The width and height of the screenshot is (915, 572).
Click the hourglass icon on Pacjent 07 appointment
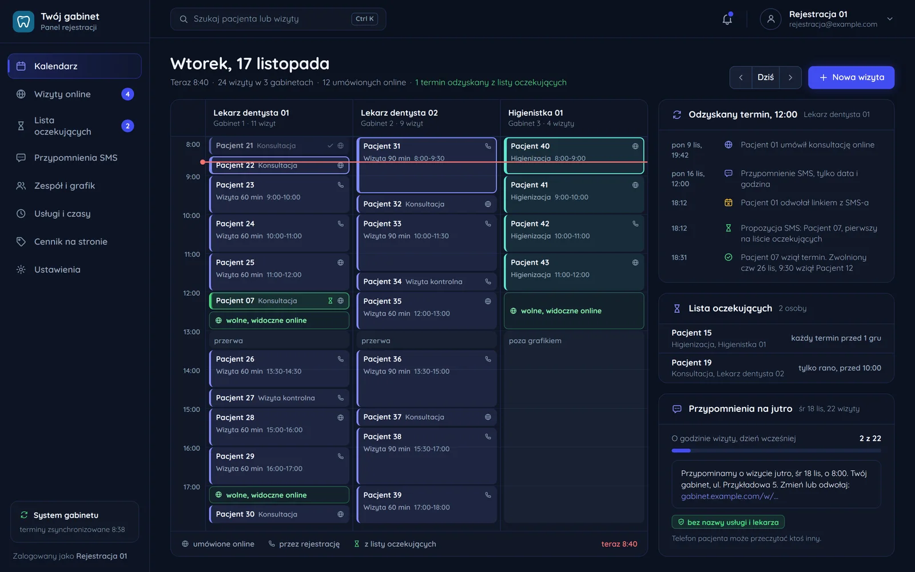[x=330, y=301]
